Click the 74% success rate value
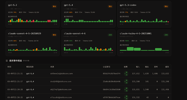The image size is (187, 100). click(15, 12)
